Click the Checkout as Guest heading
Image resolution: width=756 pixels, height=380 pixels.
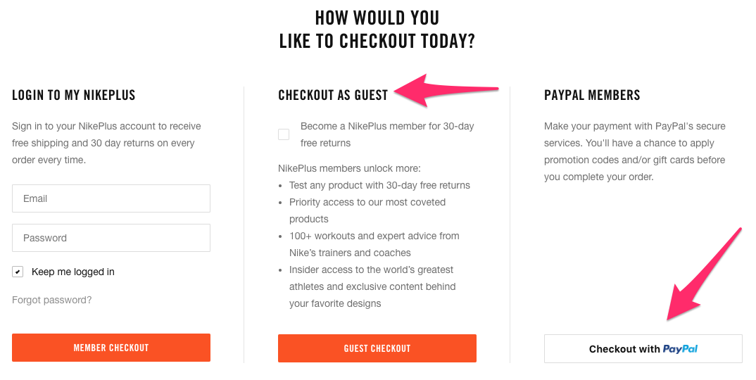pos(333,95)
